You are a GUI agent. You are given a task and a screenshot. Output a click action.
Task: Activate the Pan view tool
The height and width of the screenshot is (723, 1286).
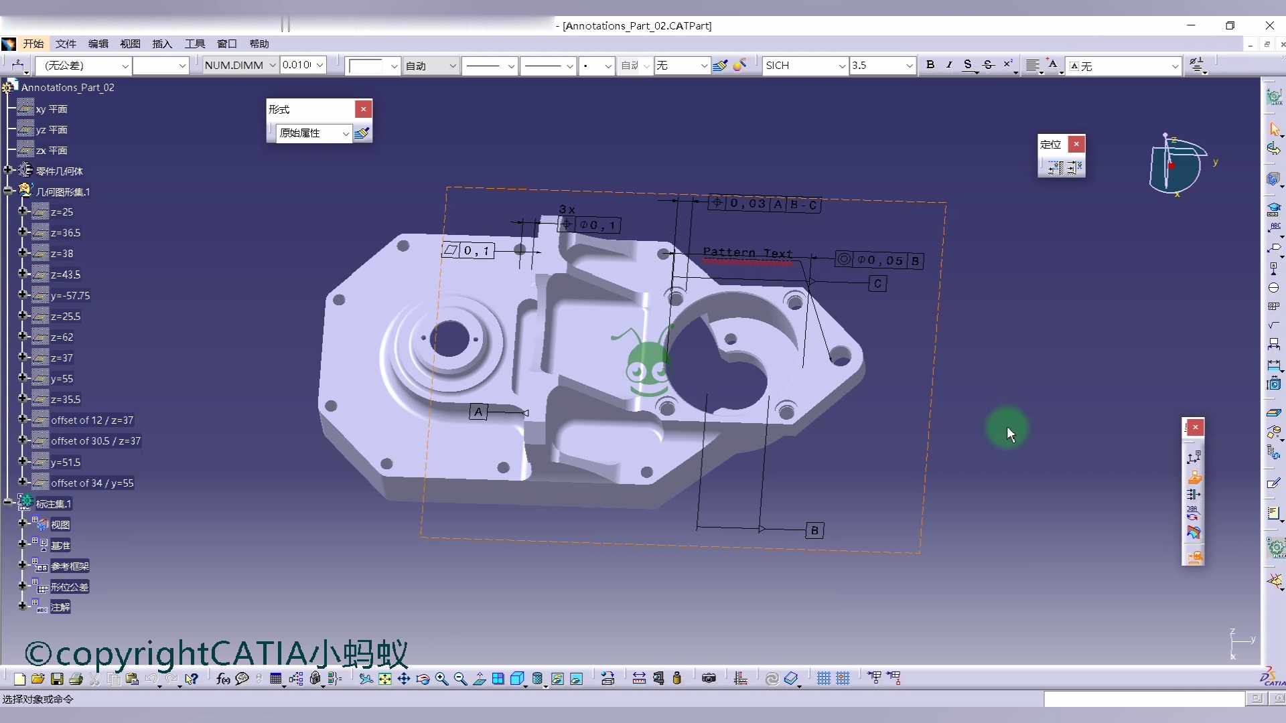click(404, 679)
